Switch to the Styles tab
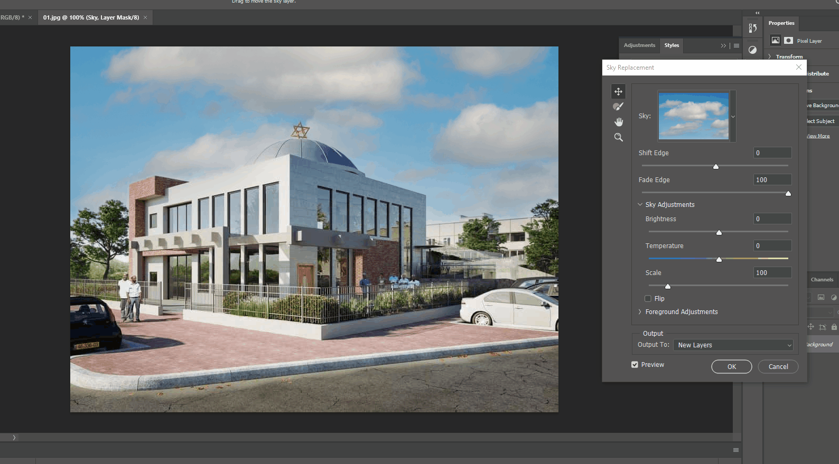This screenshot has width=839, height=464. [x=672, y=45]
